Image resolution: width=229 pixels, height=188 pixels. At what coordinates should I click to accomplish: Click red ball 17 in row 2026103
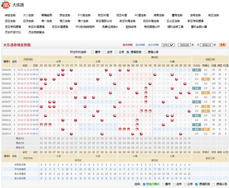pyautogui.click(x=76, y=84)
